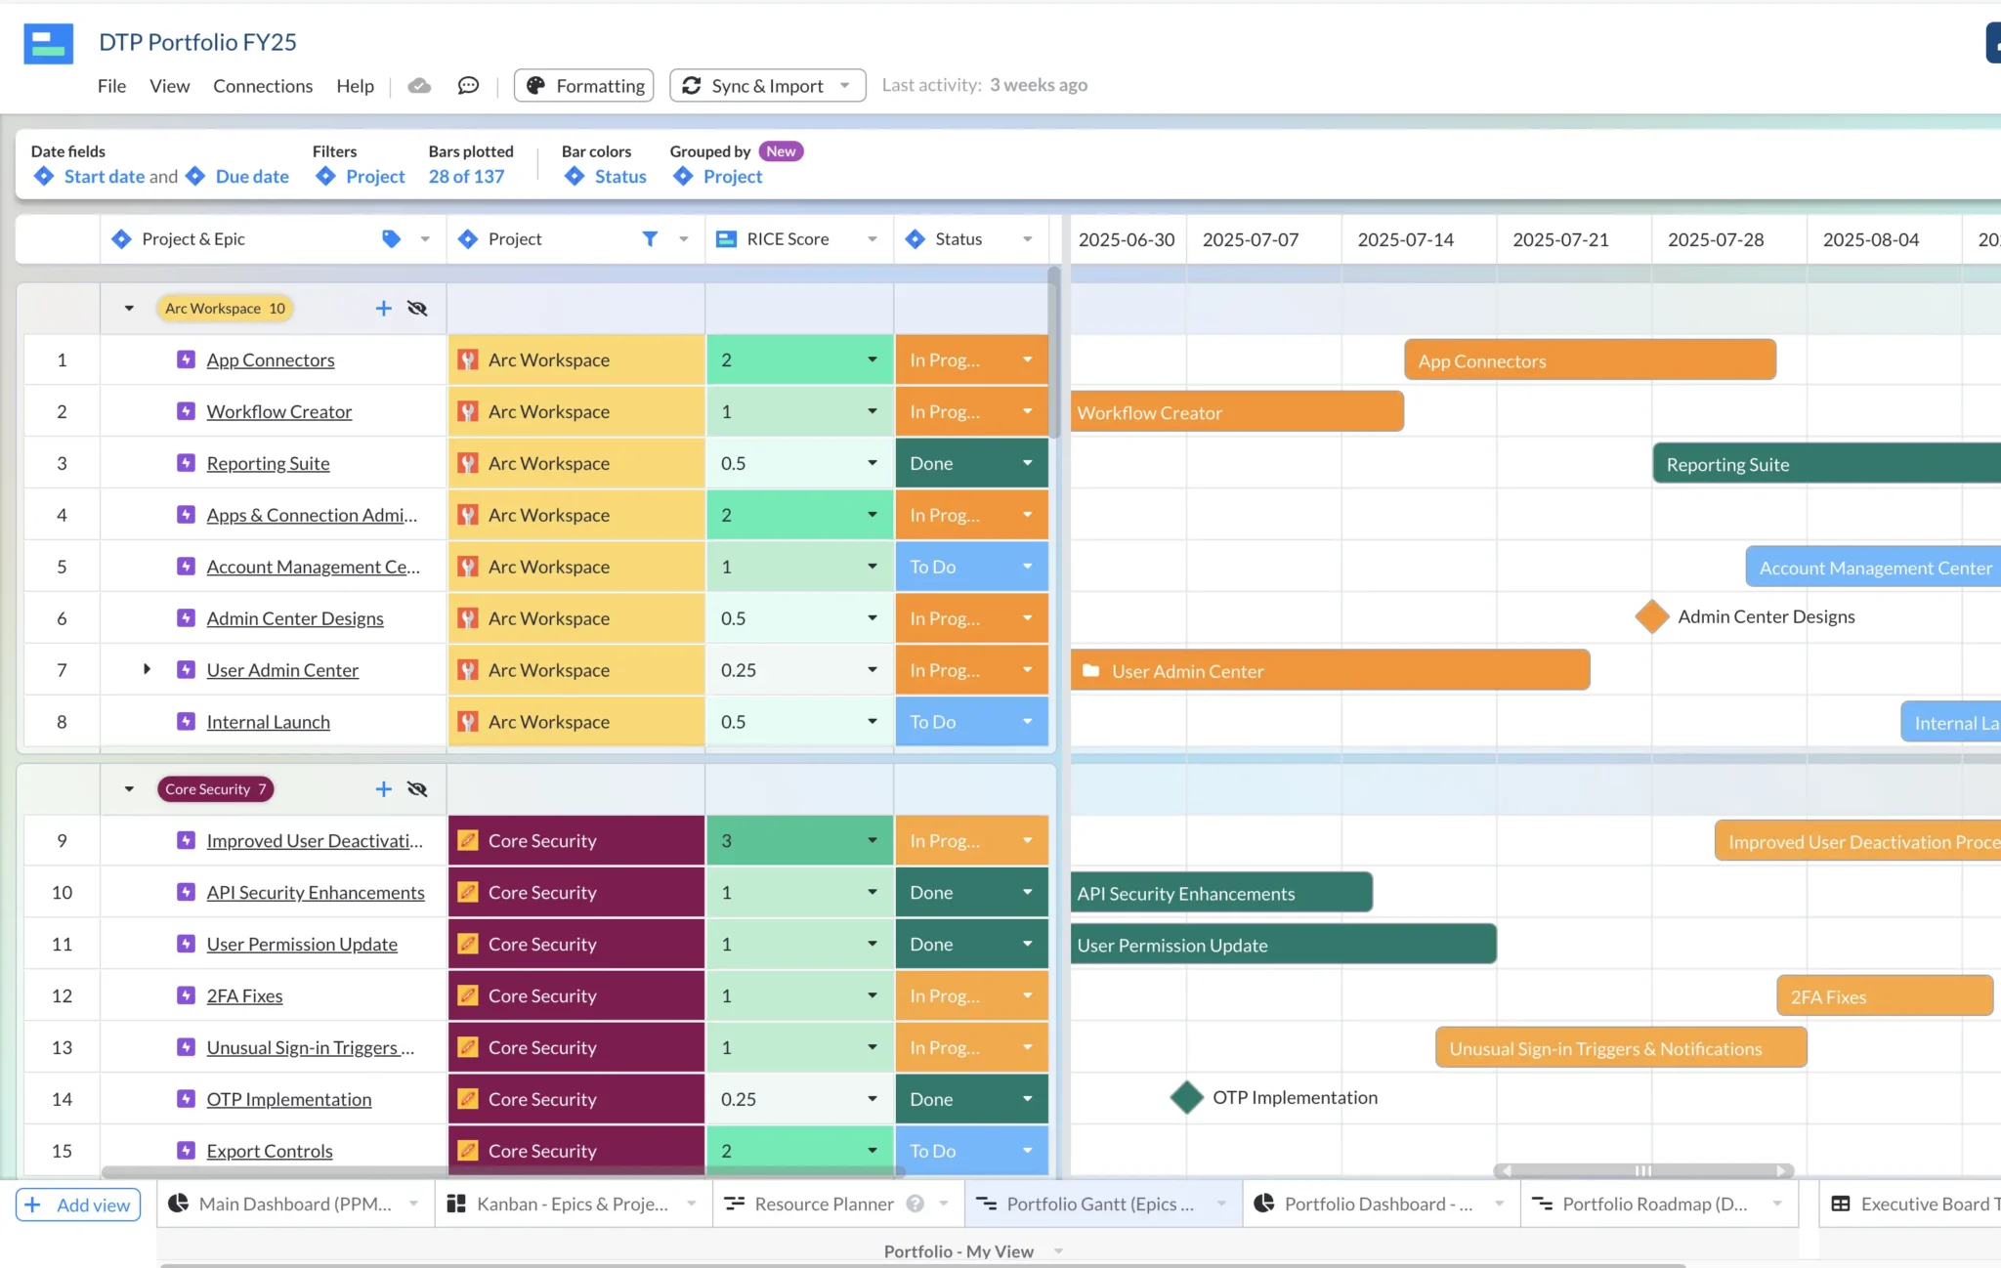Click the Add view button
Viewport: 2001px width, 1268px height.
pyautogui.click(x=79, y=1204)
